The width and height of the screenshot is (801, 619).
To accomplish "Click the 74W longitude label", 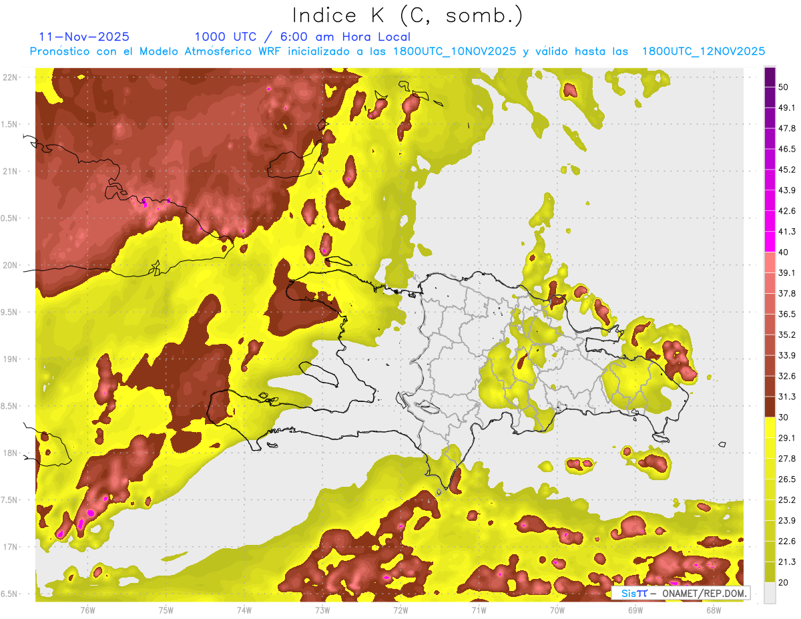I will coord(244,610).
